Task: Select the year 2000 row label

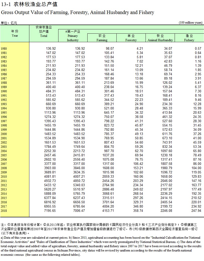Action: [4, 134]
